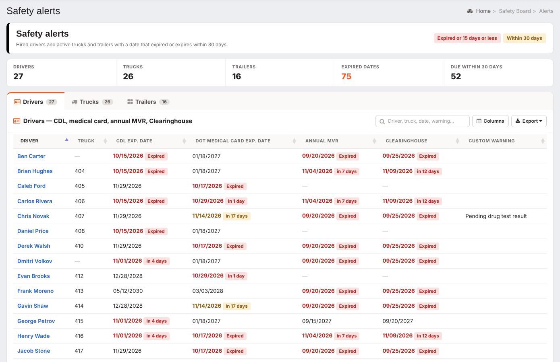Sort by Custom Warning column arrows
The height and width of the screenshot is (362, 560).
(x=543, y=141)
